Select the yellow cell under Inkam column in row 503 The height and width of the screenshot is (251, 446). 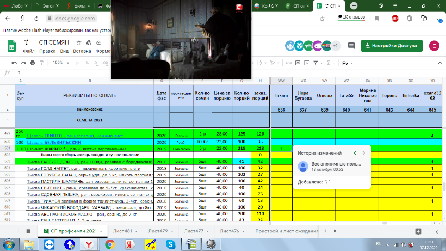coord(281,162)
